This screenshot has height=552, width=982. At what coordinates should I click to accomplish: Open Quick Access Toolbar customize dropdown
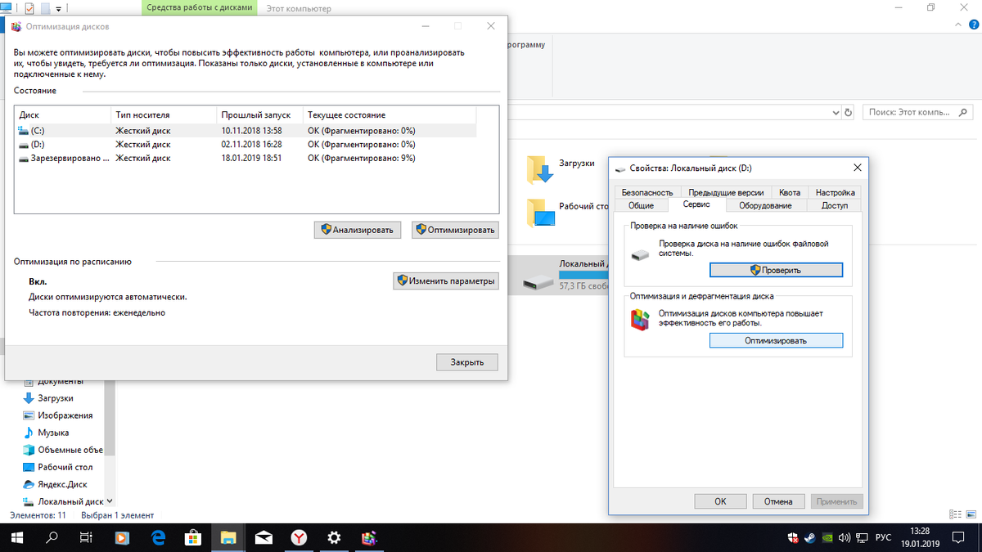(59, 8)
